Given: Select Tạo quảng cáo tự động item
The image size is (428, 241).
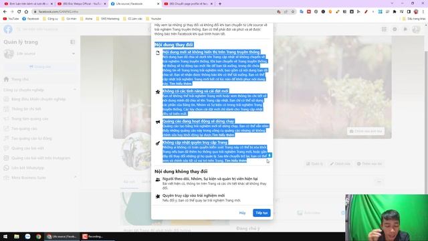Looking at the screenshot, I should (x=31, y=139).
